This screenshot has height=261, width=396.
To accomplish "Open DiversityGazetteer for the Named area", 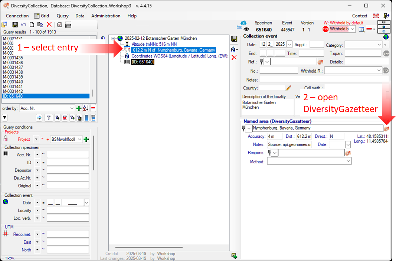I will coord(386,129).
